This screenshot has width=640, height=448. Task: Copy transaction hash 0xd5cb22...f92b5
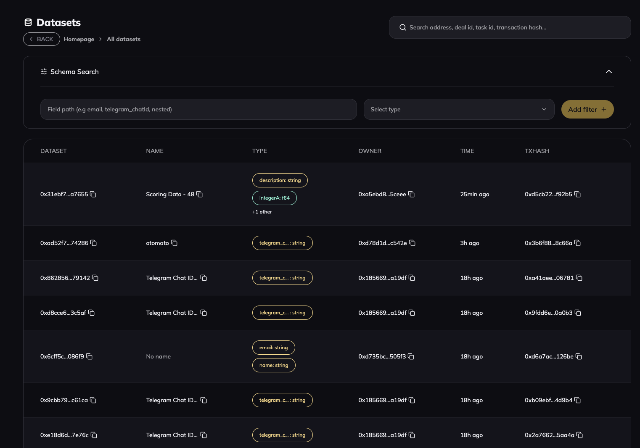577,194
